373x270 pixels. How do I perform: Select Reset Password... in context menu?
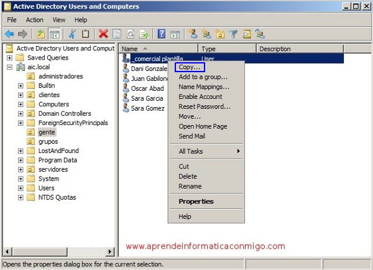coord(206,106)
